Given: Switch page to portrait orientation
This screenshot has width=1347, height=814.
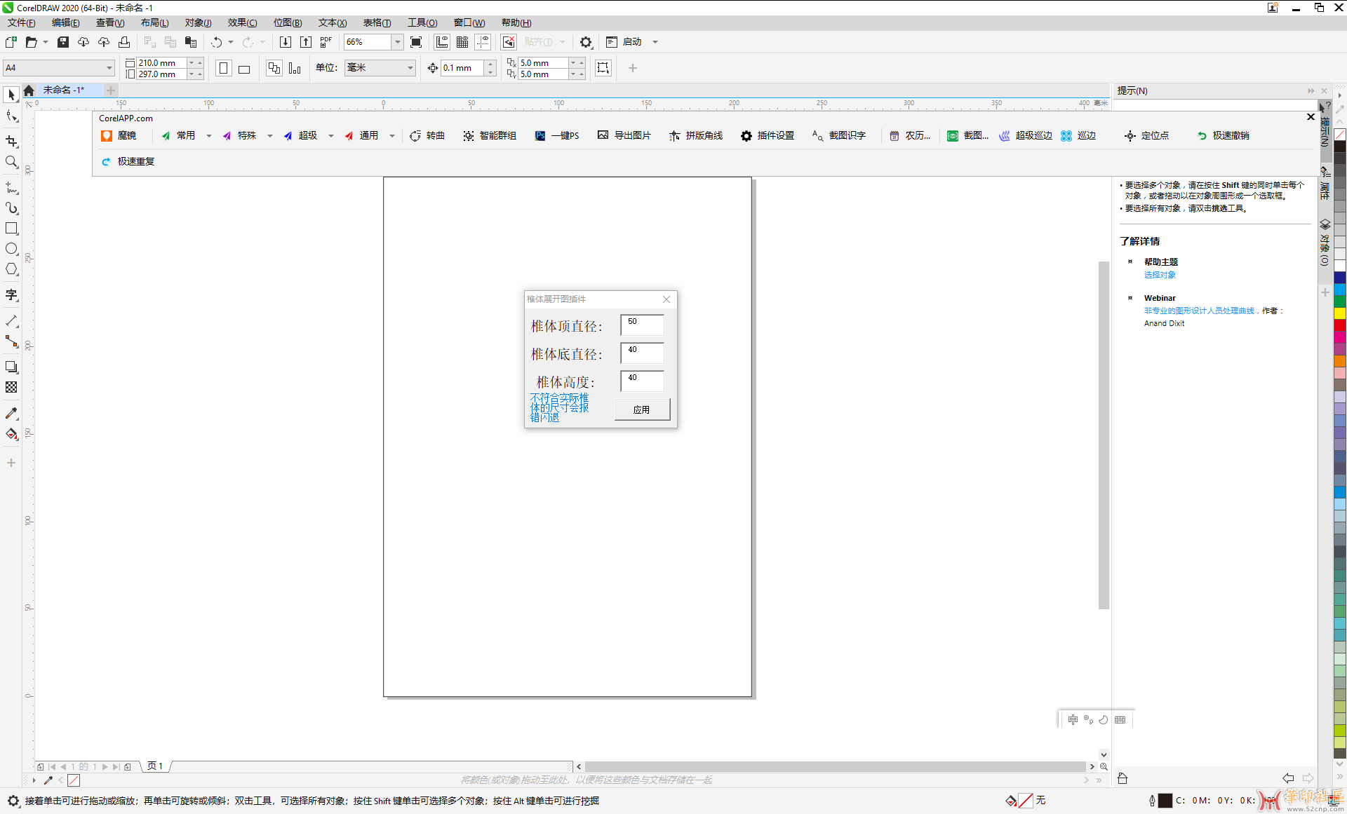Looking at the screenshot, I should point(223,69).
